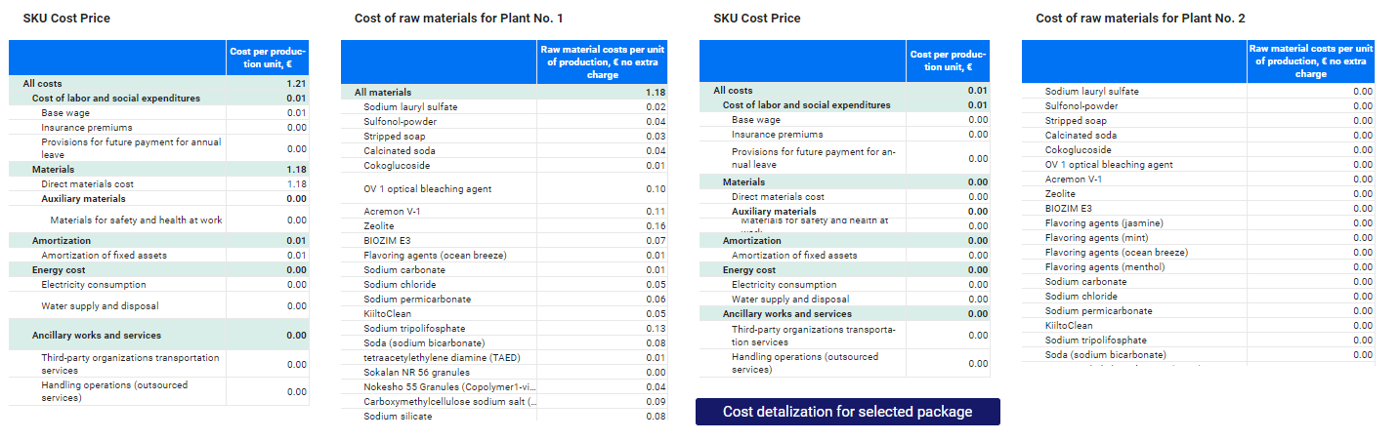Select the 1.21 All costs value
1399x441 pixels.
295,84
